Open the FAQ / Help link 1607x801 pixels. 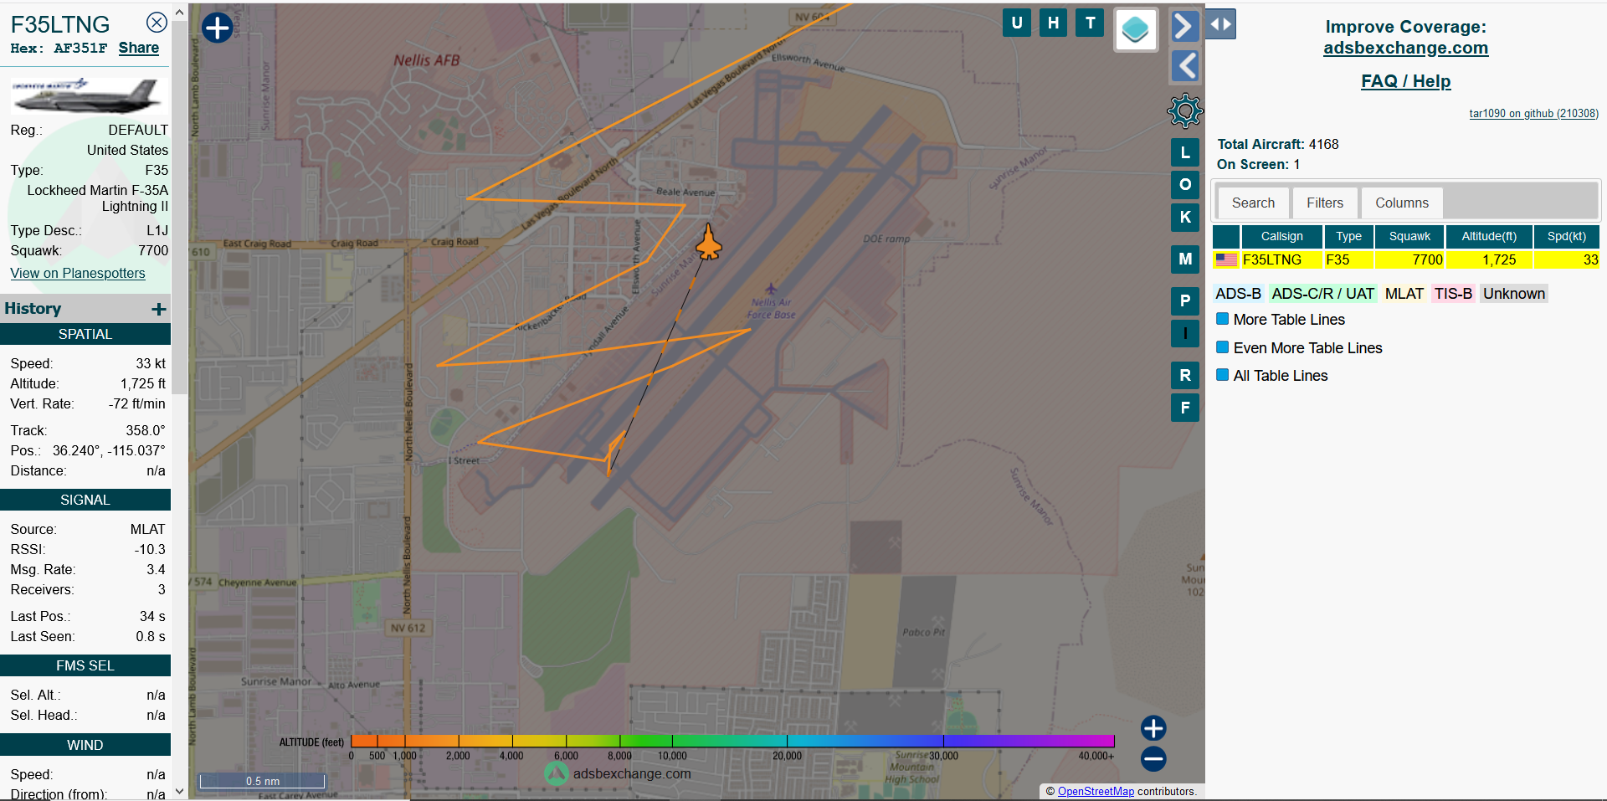click(x=1405, y=81)
